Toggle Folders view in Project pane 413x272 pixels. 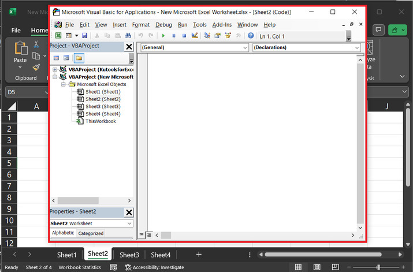coord(78,58)
